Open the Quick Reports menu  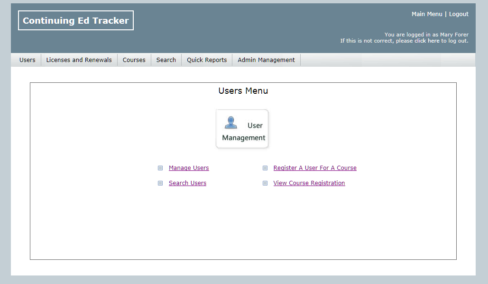pos(206,60)
